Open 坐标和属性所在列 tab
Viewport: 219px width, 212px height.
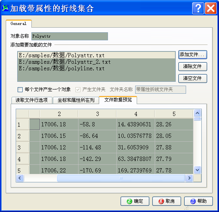76,100
